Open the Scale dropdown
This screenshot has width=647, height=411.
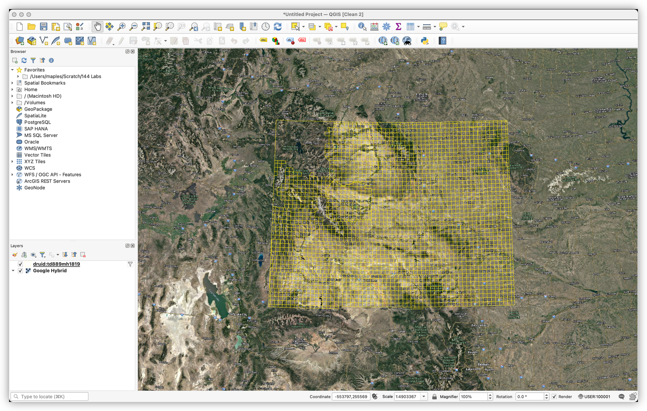424,396
